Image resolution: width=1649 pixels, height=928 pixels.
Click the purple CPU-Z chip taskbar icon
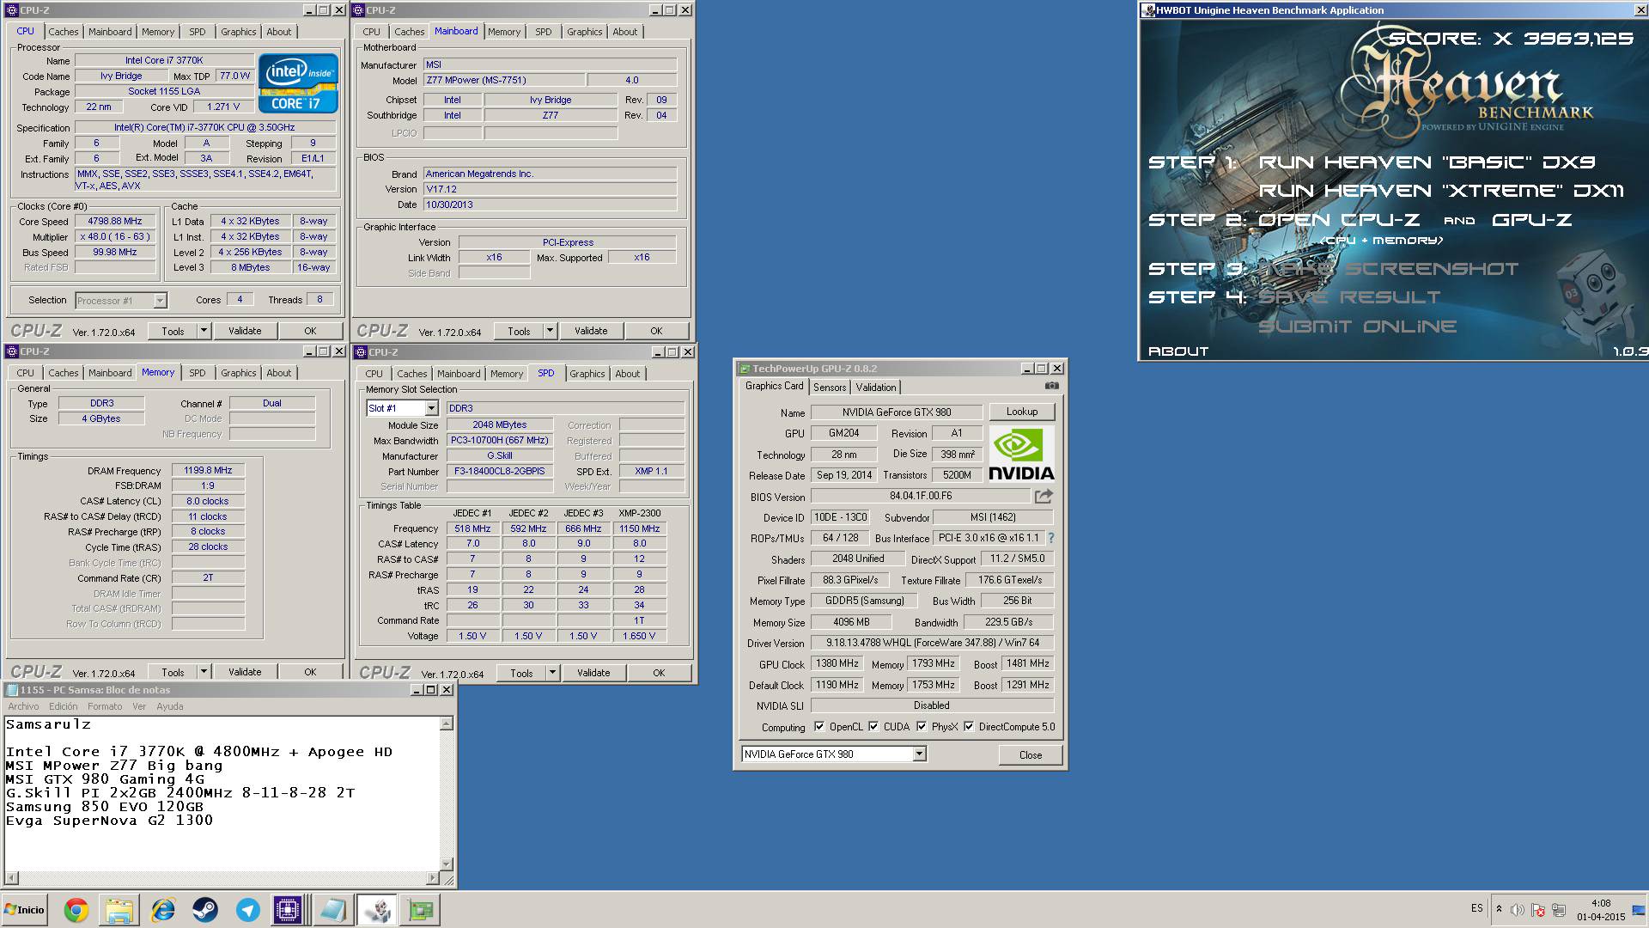click(288, 910)
